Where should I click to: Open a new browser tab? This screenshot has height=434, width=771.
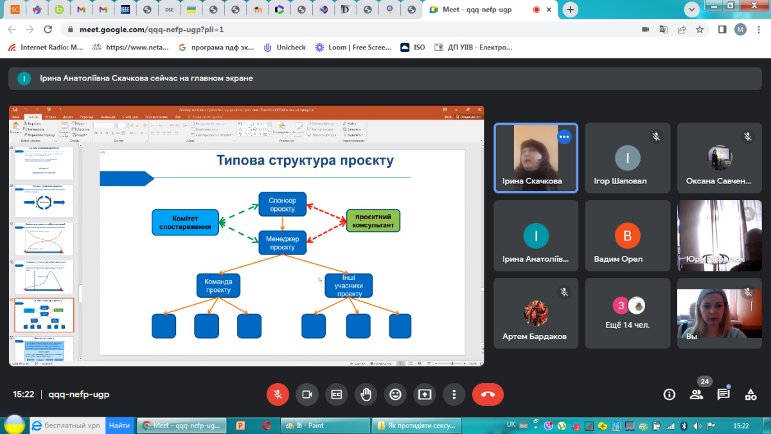(x=570, y=10)
